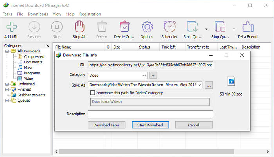Open the Save As path dropdown

[199, 85]
